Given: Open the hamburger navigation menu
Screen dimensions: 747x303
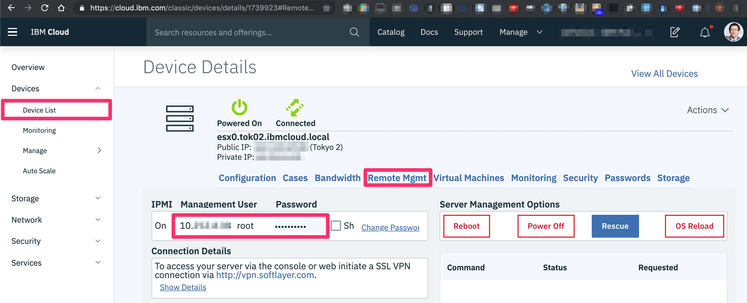Looking at the screenshot, I should pos(12,32).
